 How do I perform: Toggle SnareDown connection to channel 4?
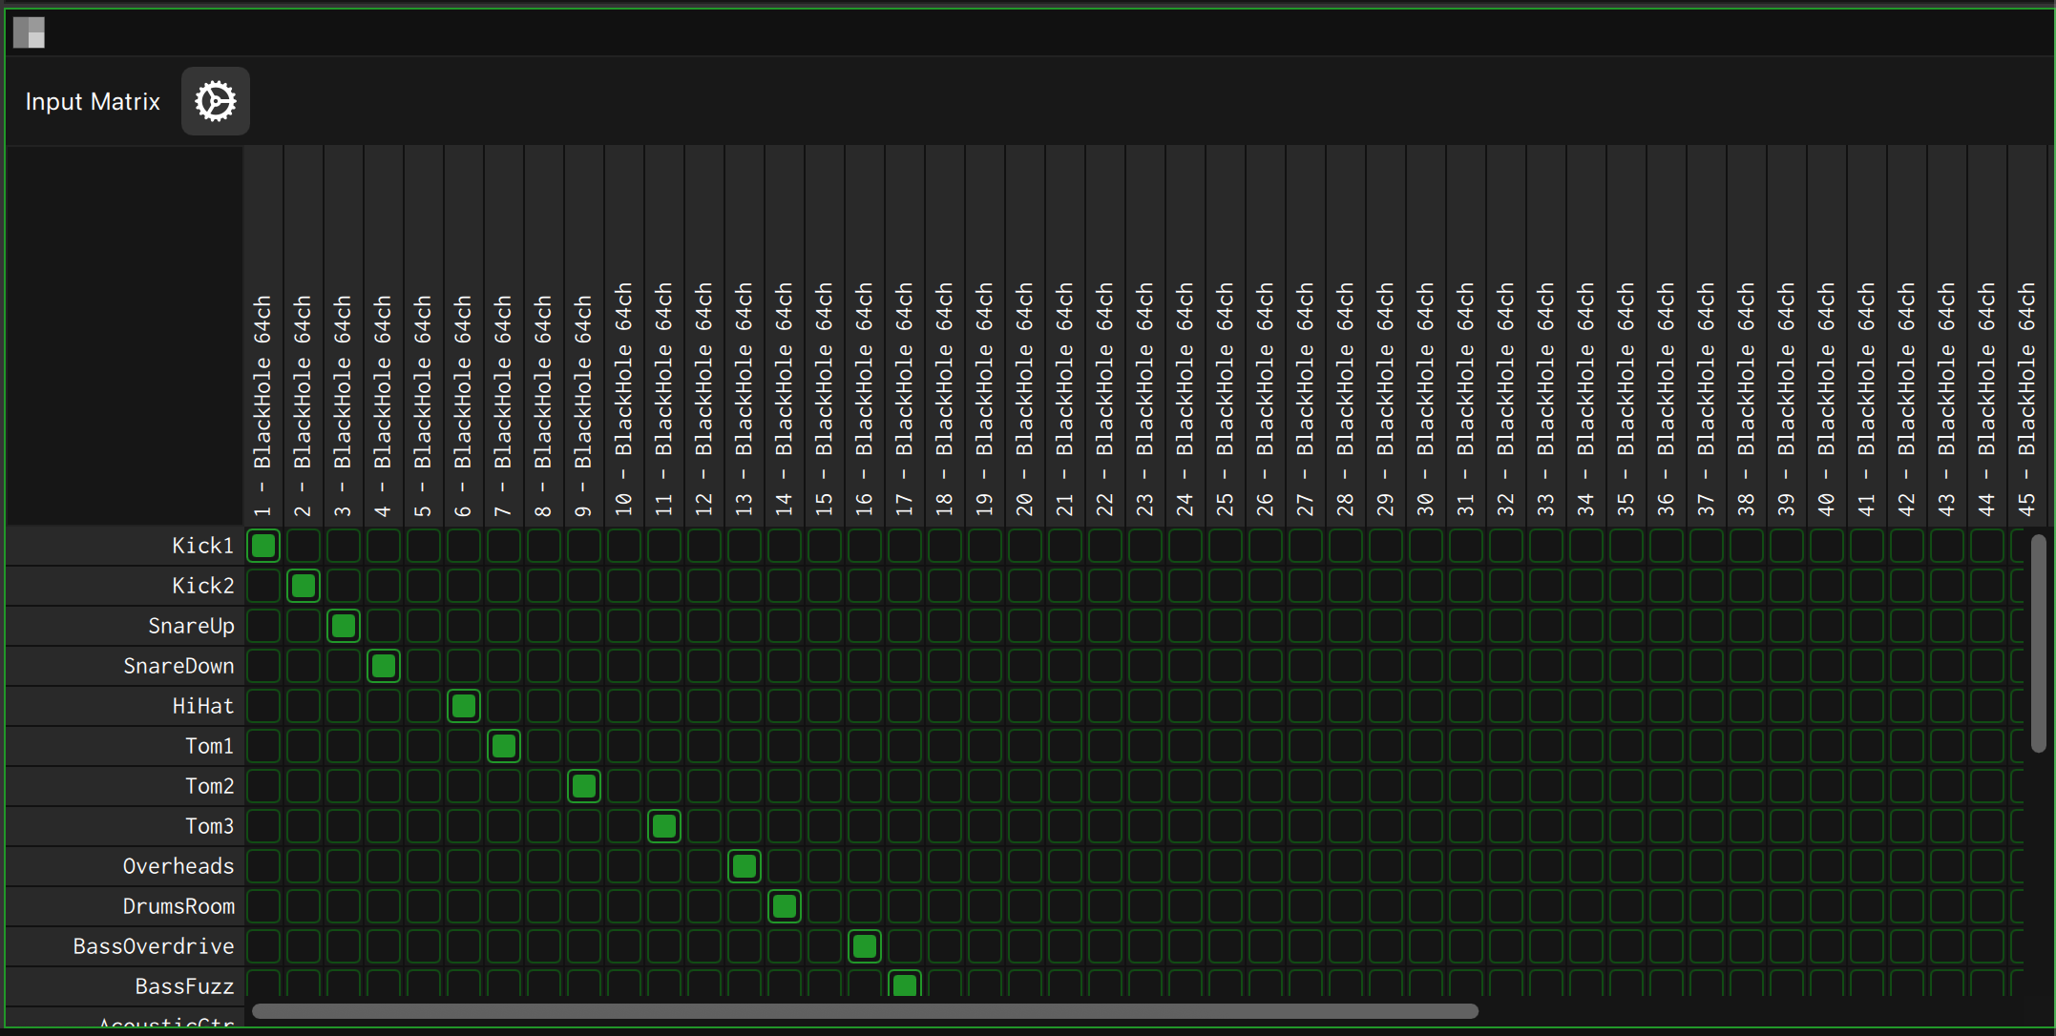point(384,666)
